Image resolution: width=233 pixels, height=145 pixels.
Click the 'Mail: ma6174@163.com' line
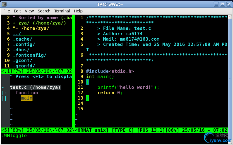point(128,39)
